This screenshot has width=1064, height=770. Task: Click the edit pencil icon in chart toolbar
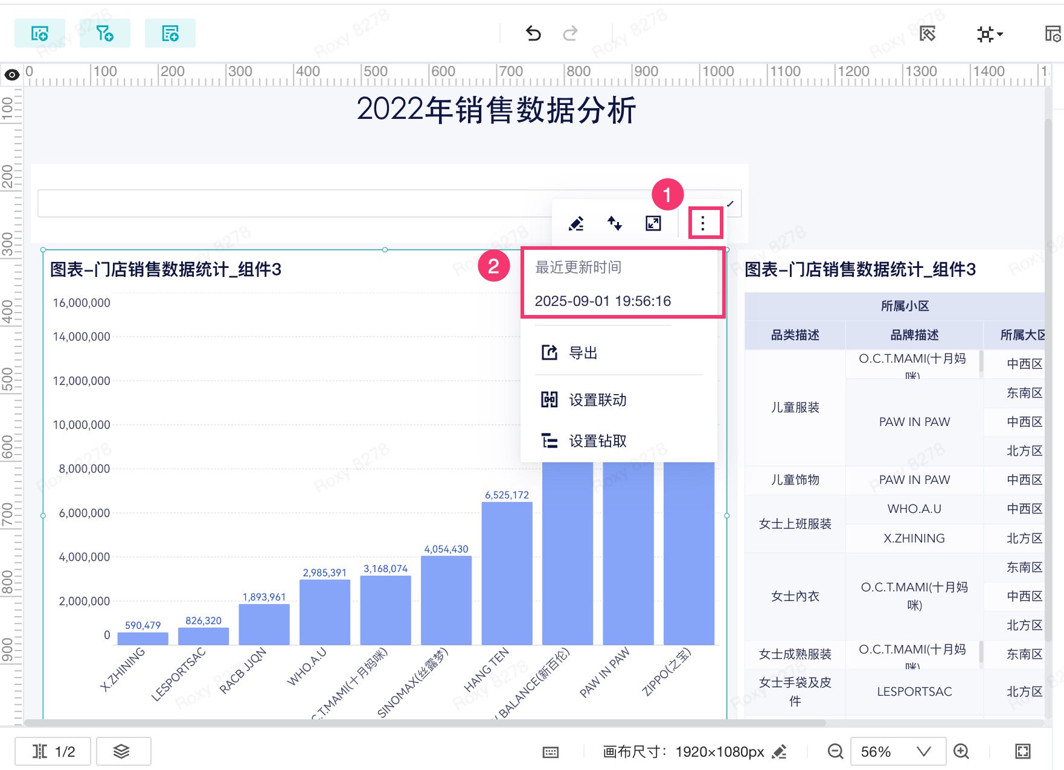tap(576, 224)
